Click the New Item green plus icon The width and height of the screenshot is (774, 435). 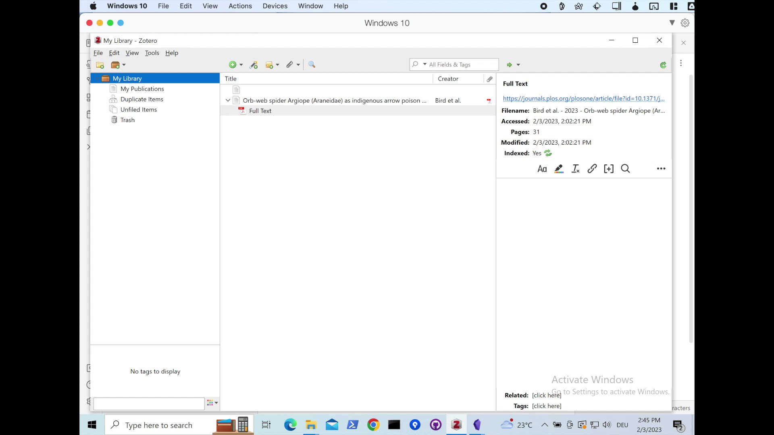click(233, 64)
